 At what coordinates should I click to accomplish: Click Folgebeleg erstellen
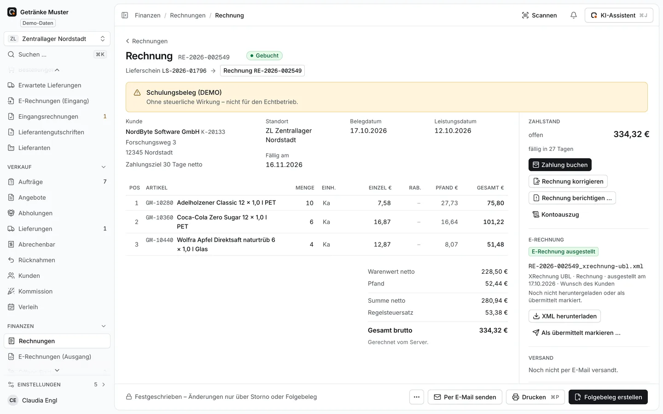pyautogui.click(x=608, y=397)
